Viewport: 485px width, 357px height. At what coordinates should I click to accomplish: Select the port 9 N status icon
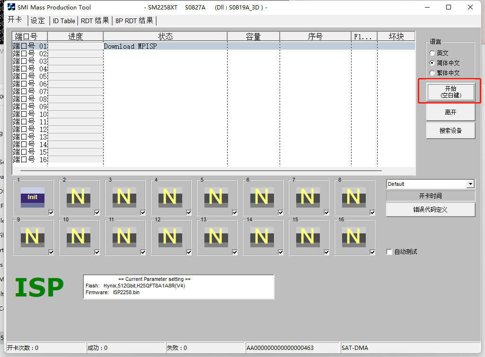(x=32, y=237)
